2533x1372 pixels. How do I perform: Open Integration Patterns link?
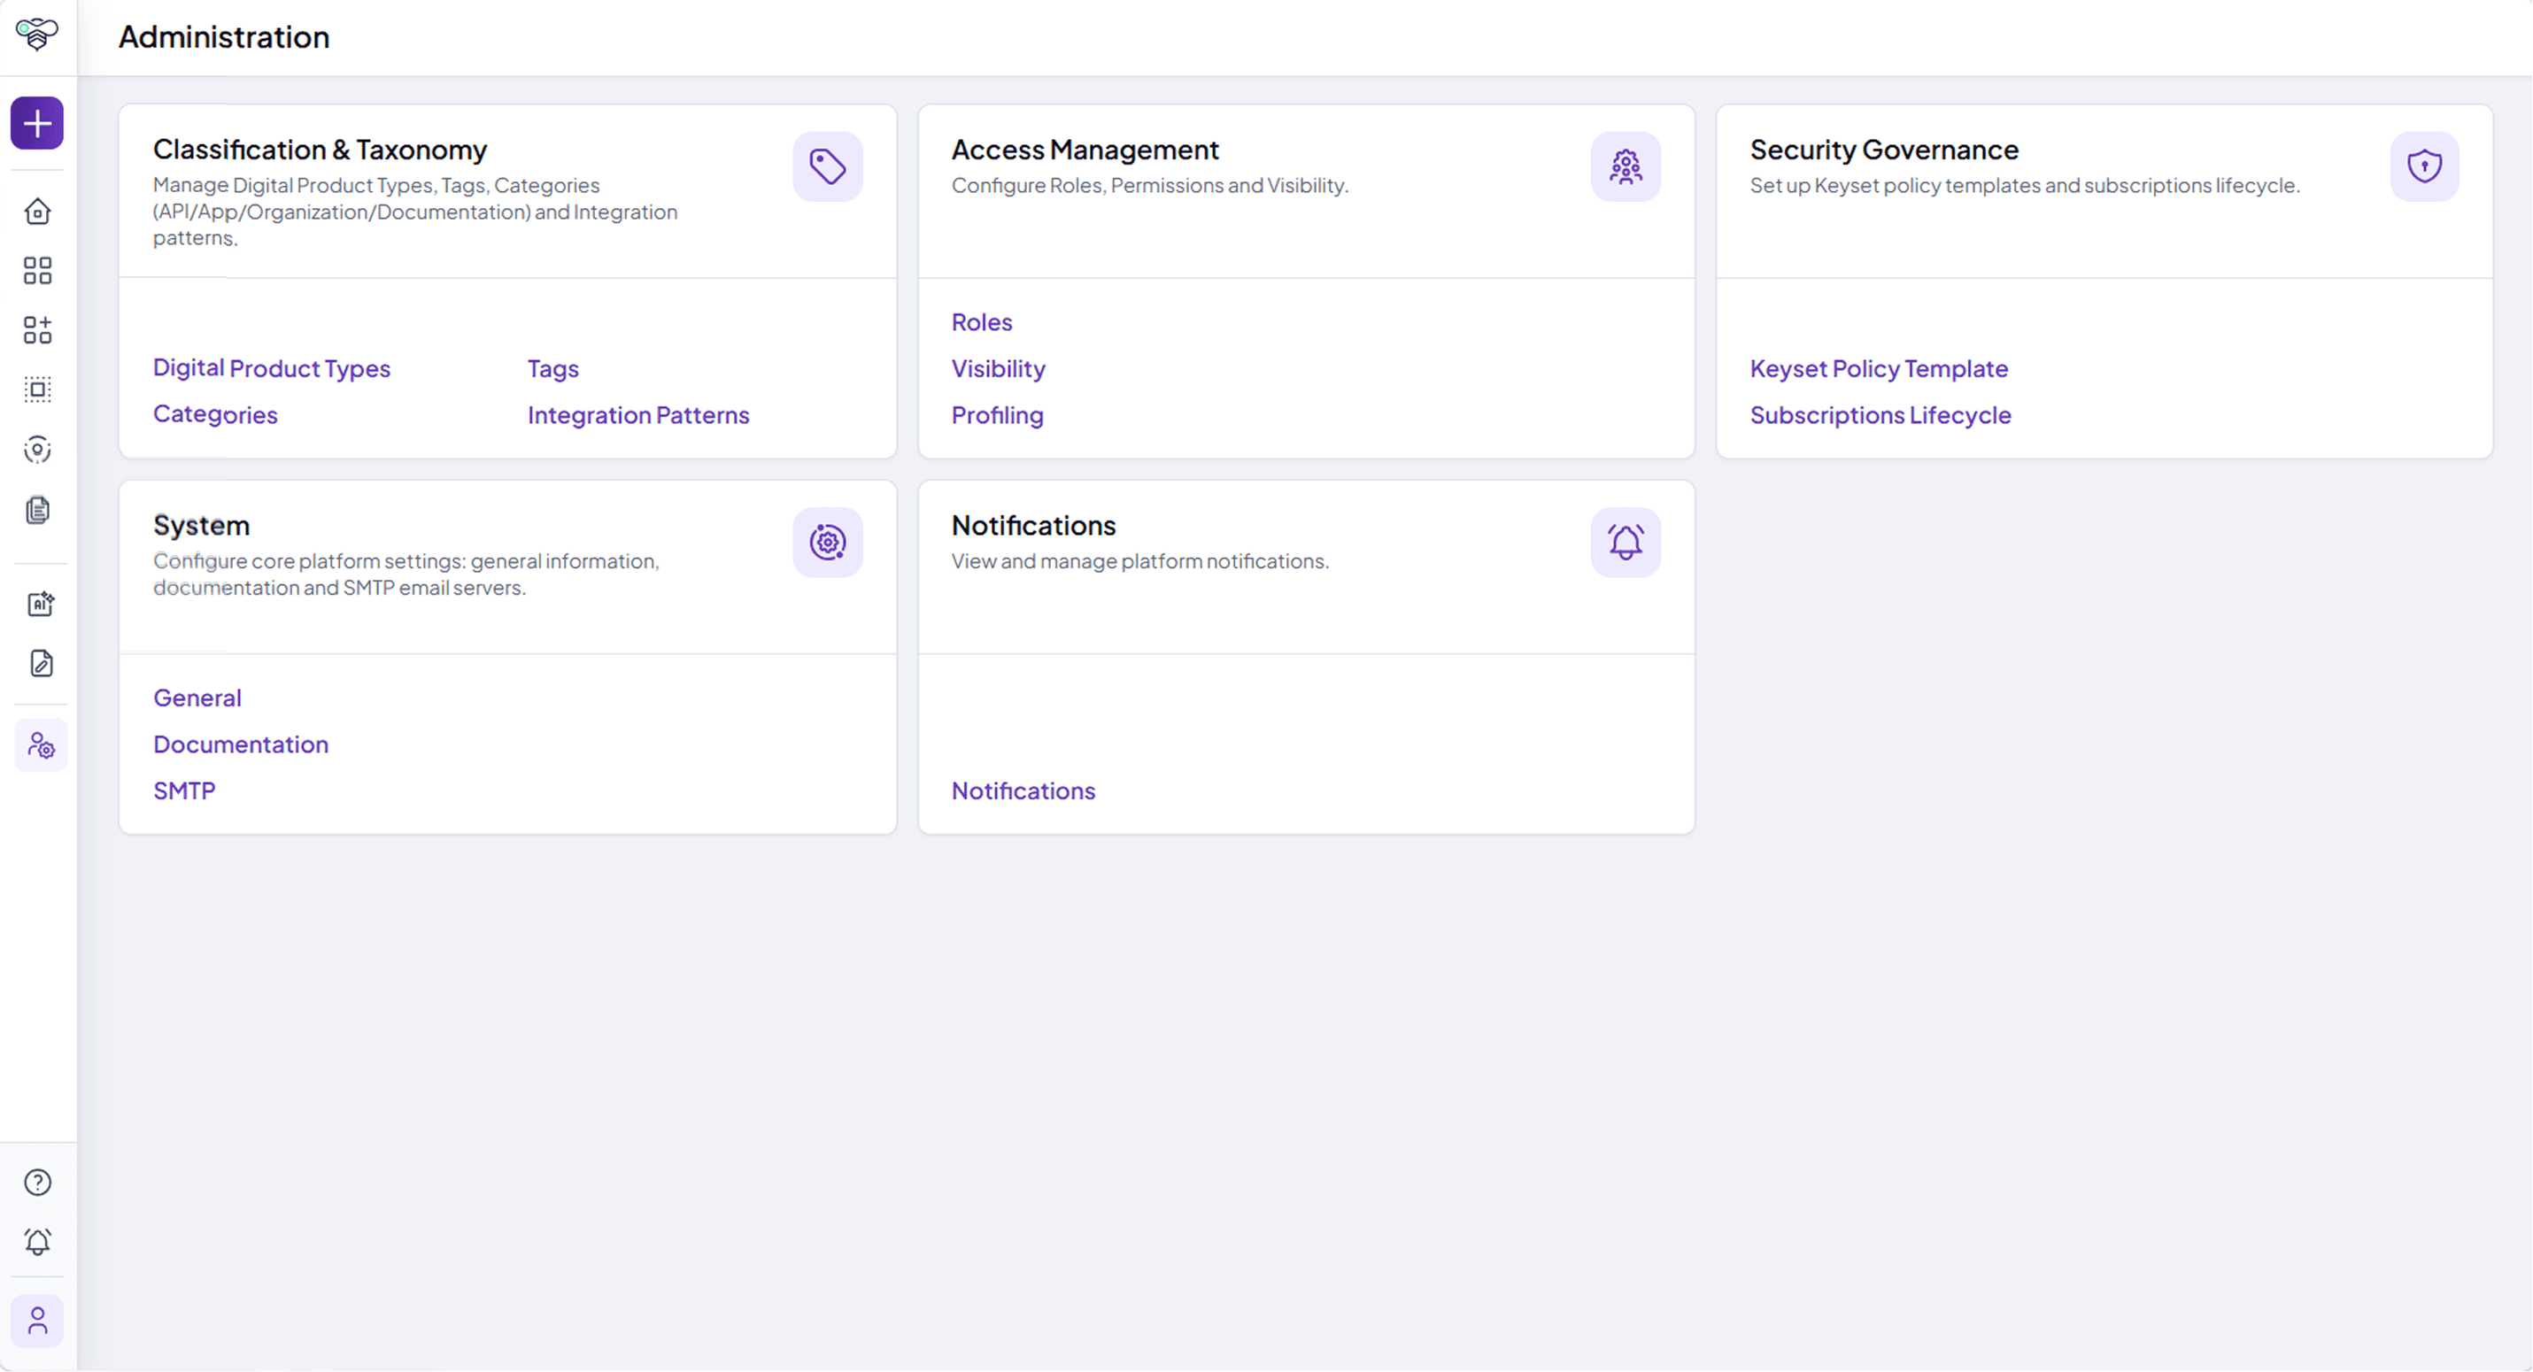click(x=638, y=415)
